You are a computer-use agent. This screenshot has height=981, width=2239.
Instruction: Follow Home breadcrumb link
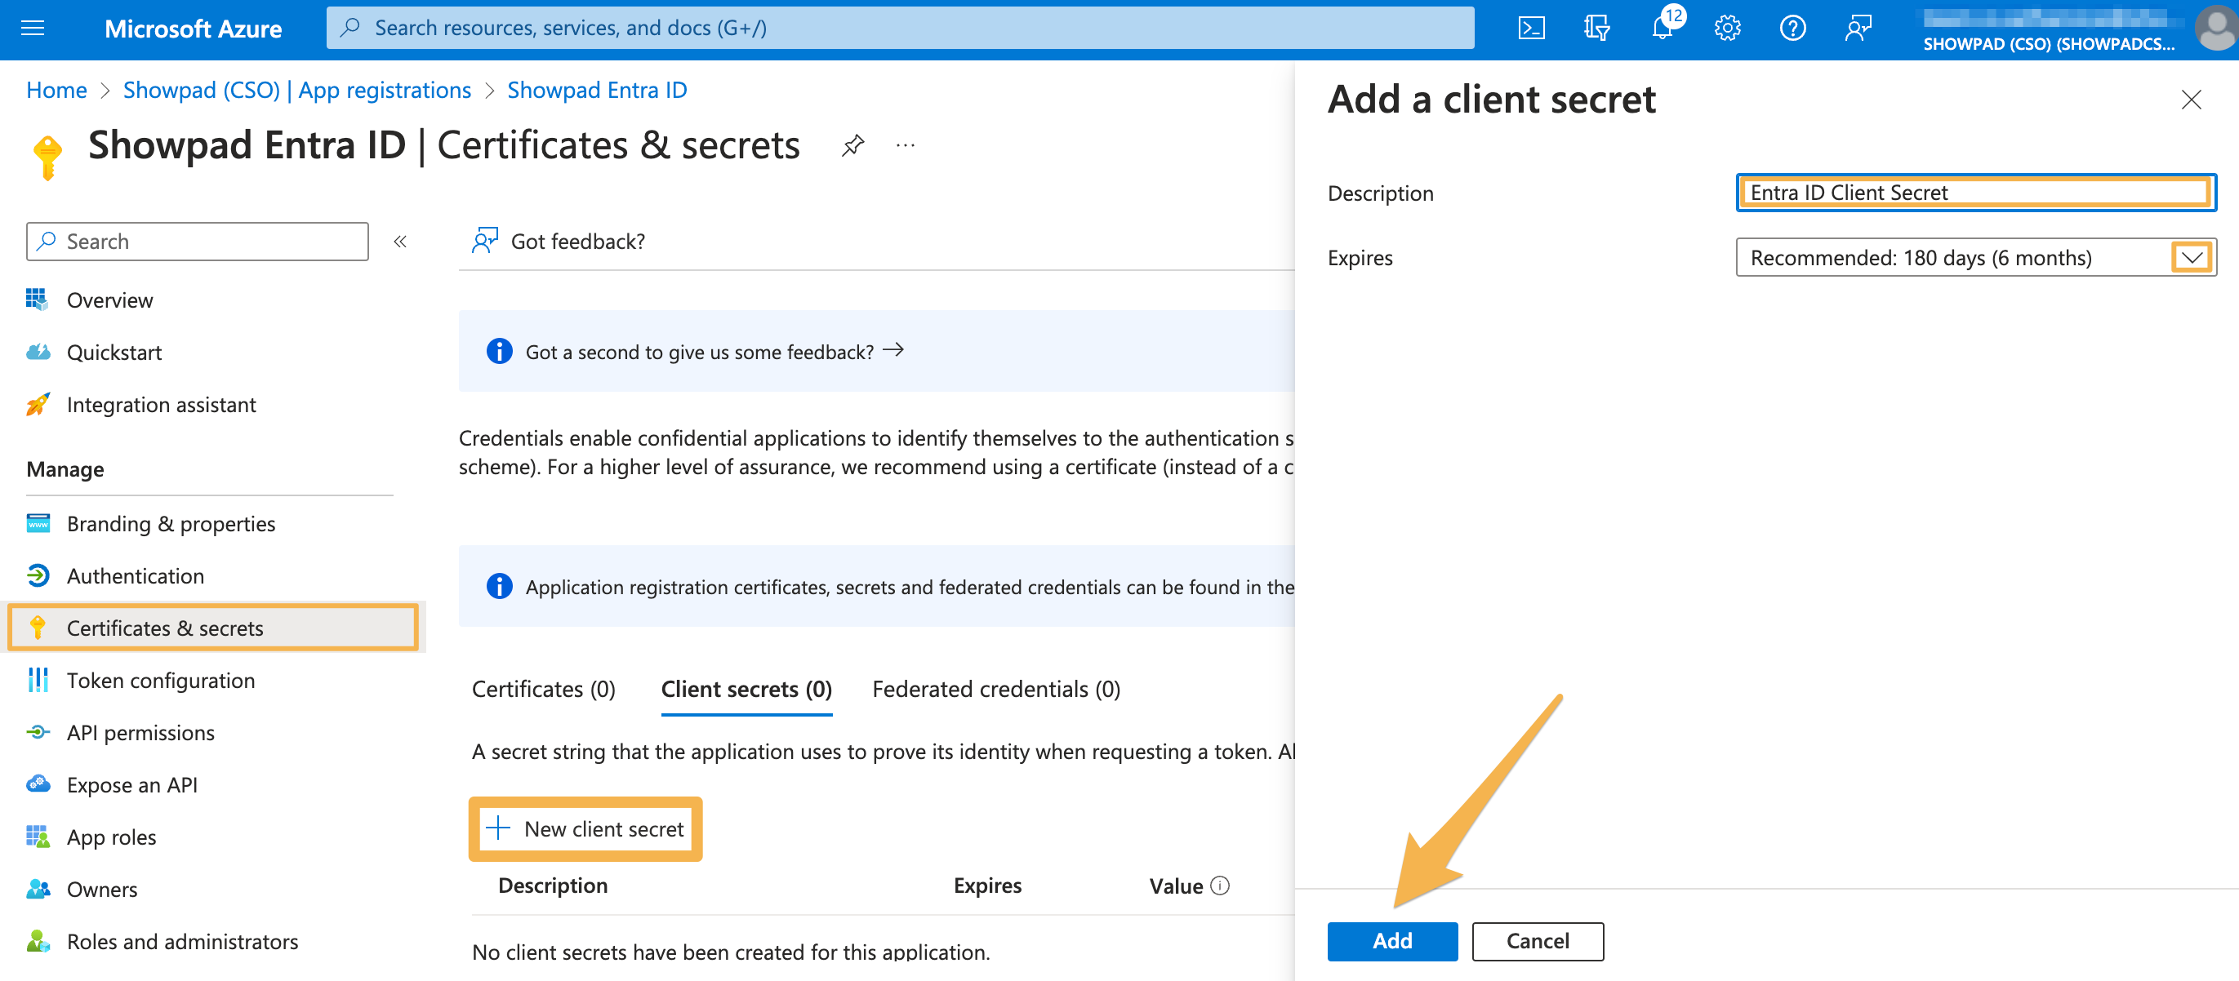tap(56, 91)
